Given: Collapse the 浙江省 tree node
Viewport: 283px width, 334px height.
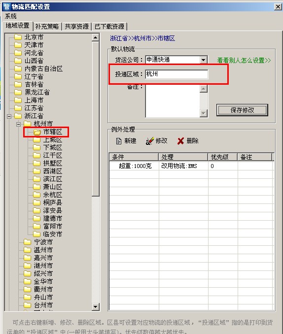Looking at the screenshot, I should [9, 116].
